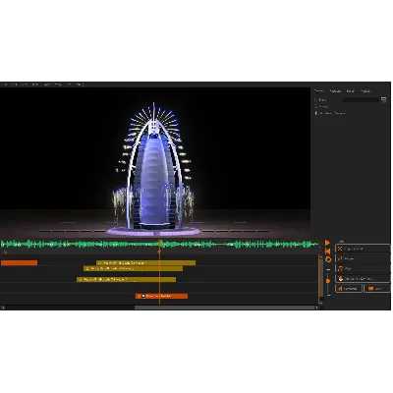
Task: Jump to start with the skip-back icon
Action: [327, 252]
